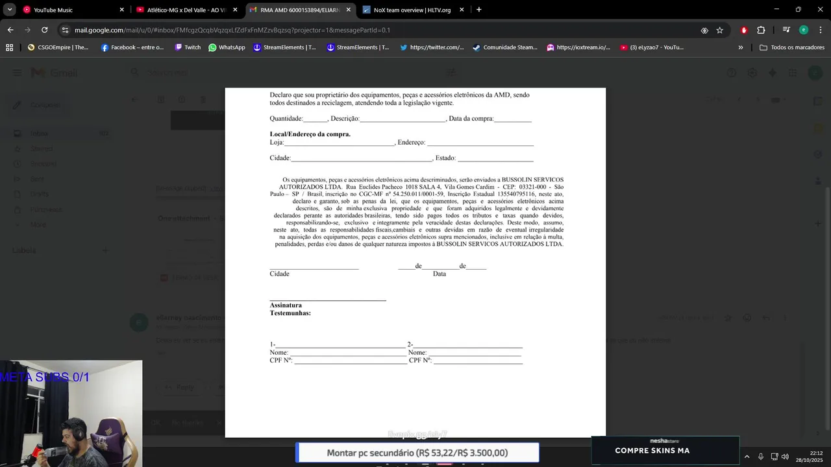Screen dimensions: 831x467
Task: Select the RMA AMD Gmail tab
Action: click(x=300, y=10)
